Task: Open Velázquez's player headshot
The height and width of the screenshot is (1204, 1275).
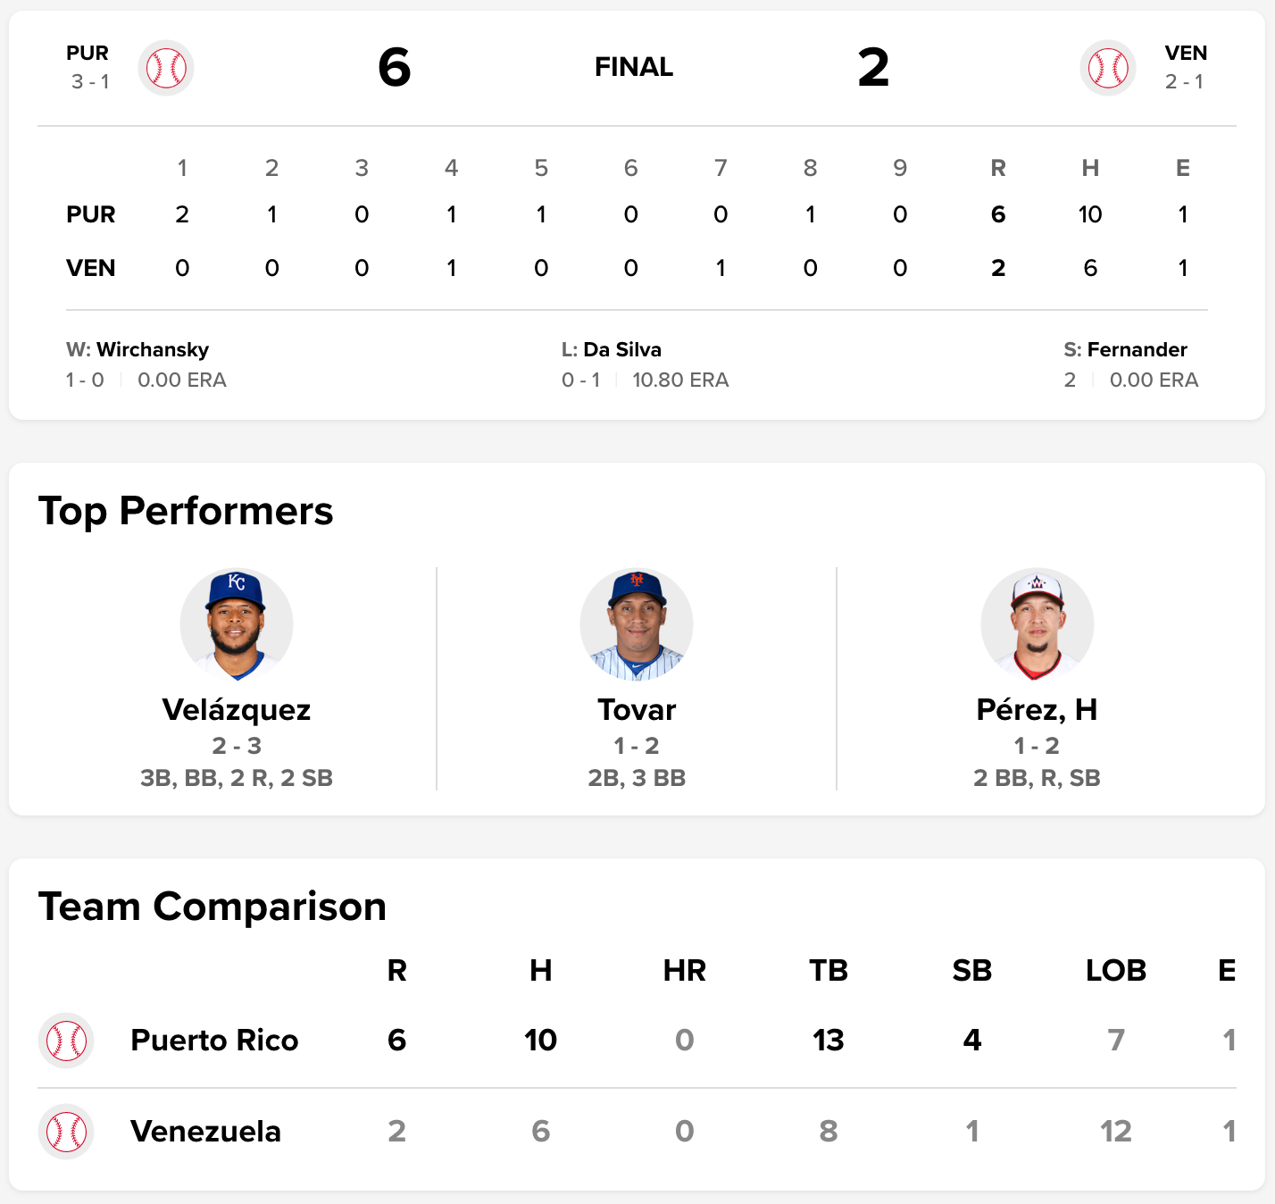Action: point(237,624)
